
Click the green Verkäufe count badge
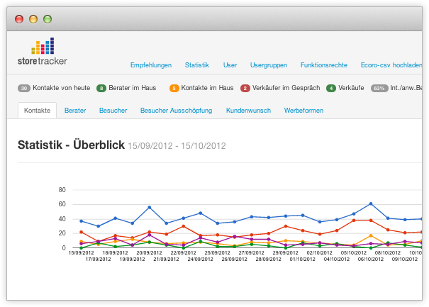[331, 88]
